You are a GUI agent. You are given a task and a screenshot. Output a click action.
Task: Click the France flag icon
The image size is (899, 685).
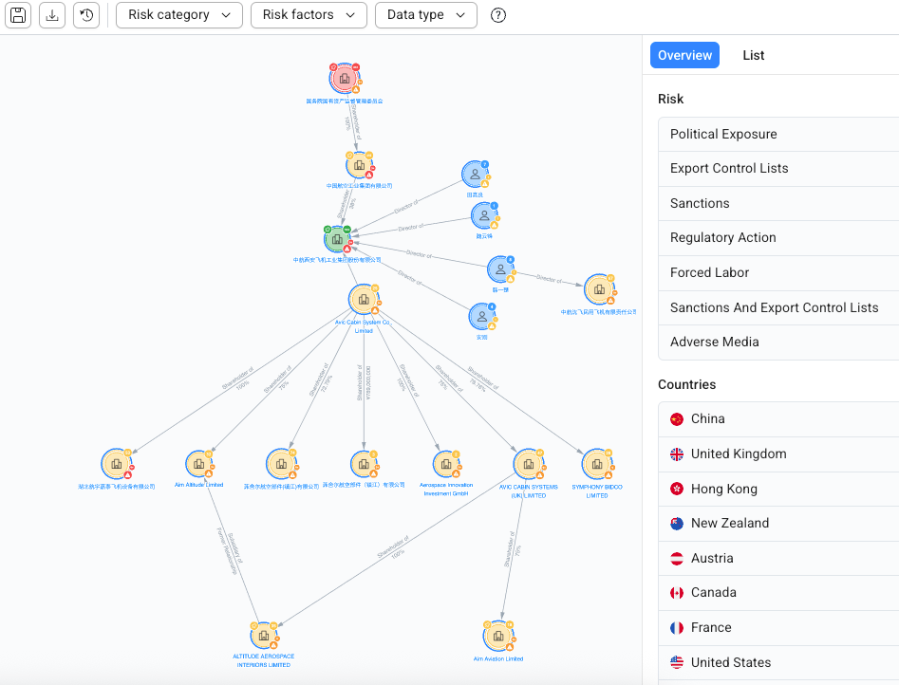coord(677,628)
